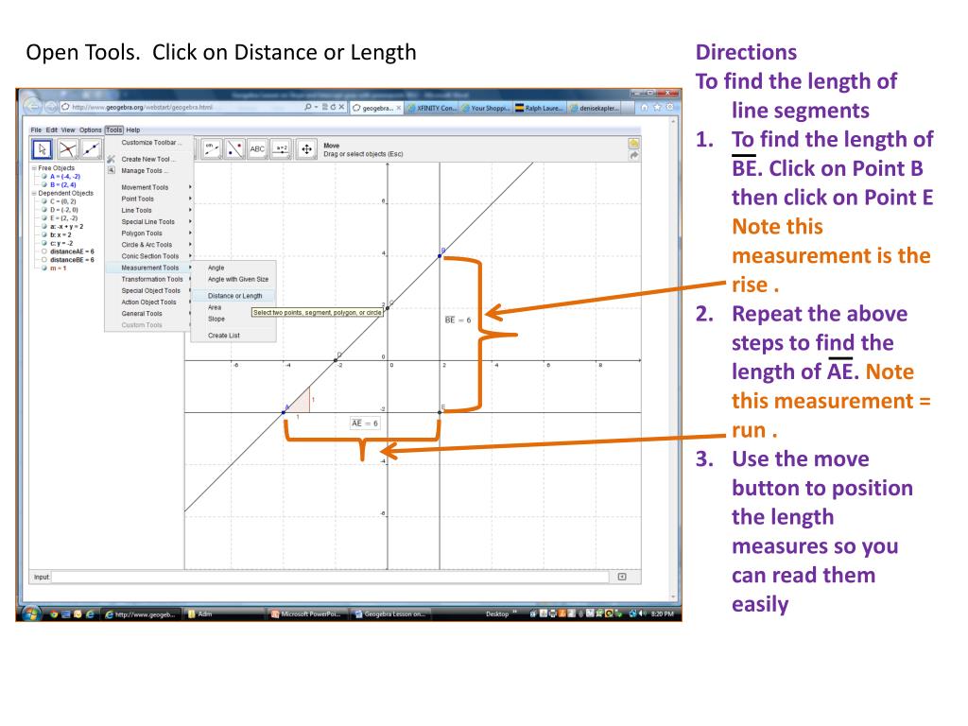The height and width of the screenshot is (726, 968).
Task: Choose Slope from Measurement Tools submenu
Action: pos(233,320)
